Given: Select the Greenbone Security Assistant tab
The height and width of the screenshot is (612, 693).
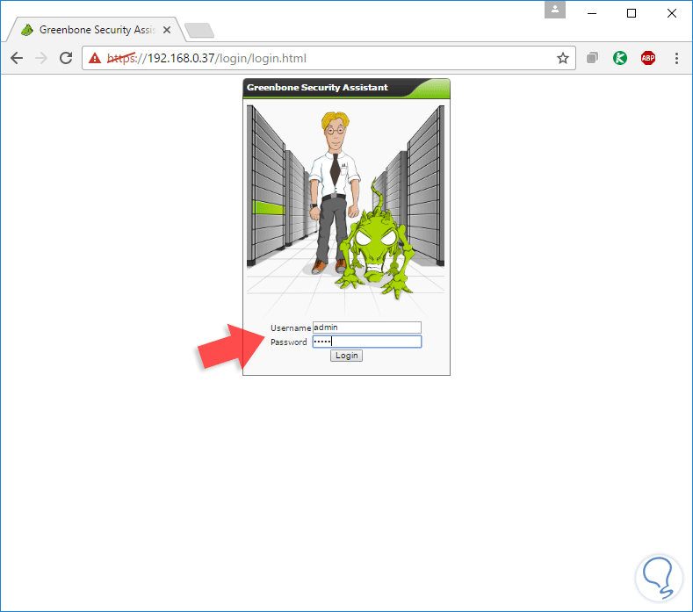Looking at the screenshot, I should click(95, 30).
